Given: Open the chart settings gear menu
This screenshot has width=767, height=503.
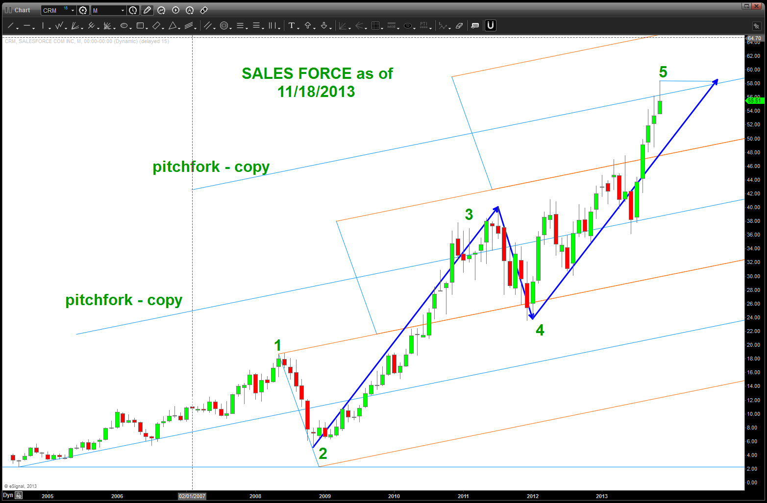Looking at the screenshot, I should [x=83, y=10].
